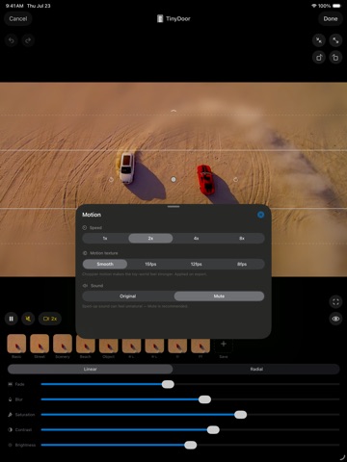The image size is (347, 462).
Task: Select the Beach preset thumbnail
Action: click(86, 346)
